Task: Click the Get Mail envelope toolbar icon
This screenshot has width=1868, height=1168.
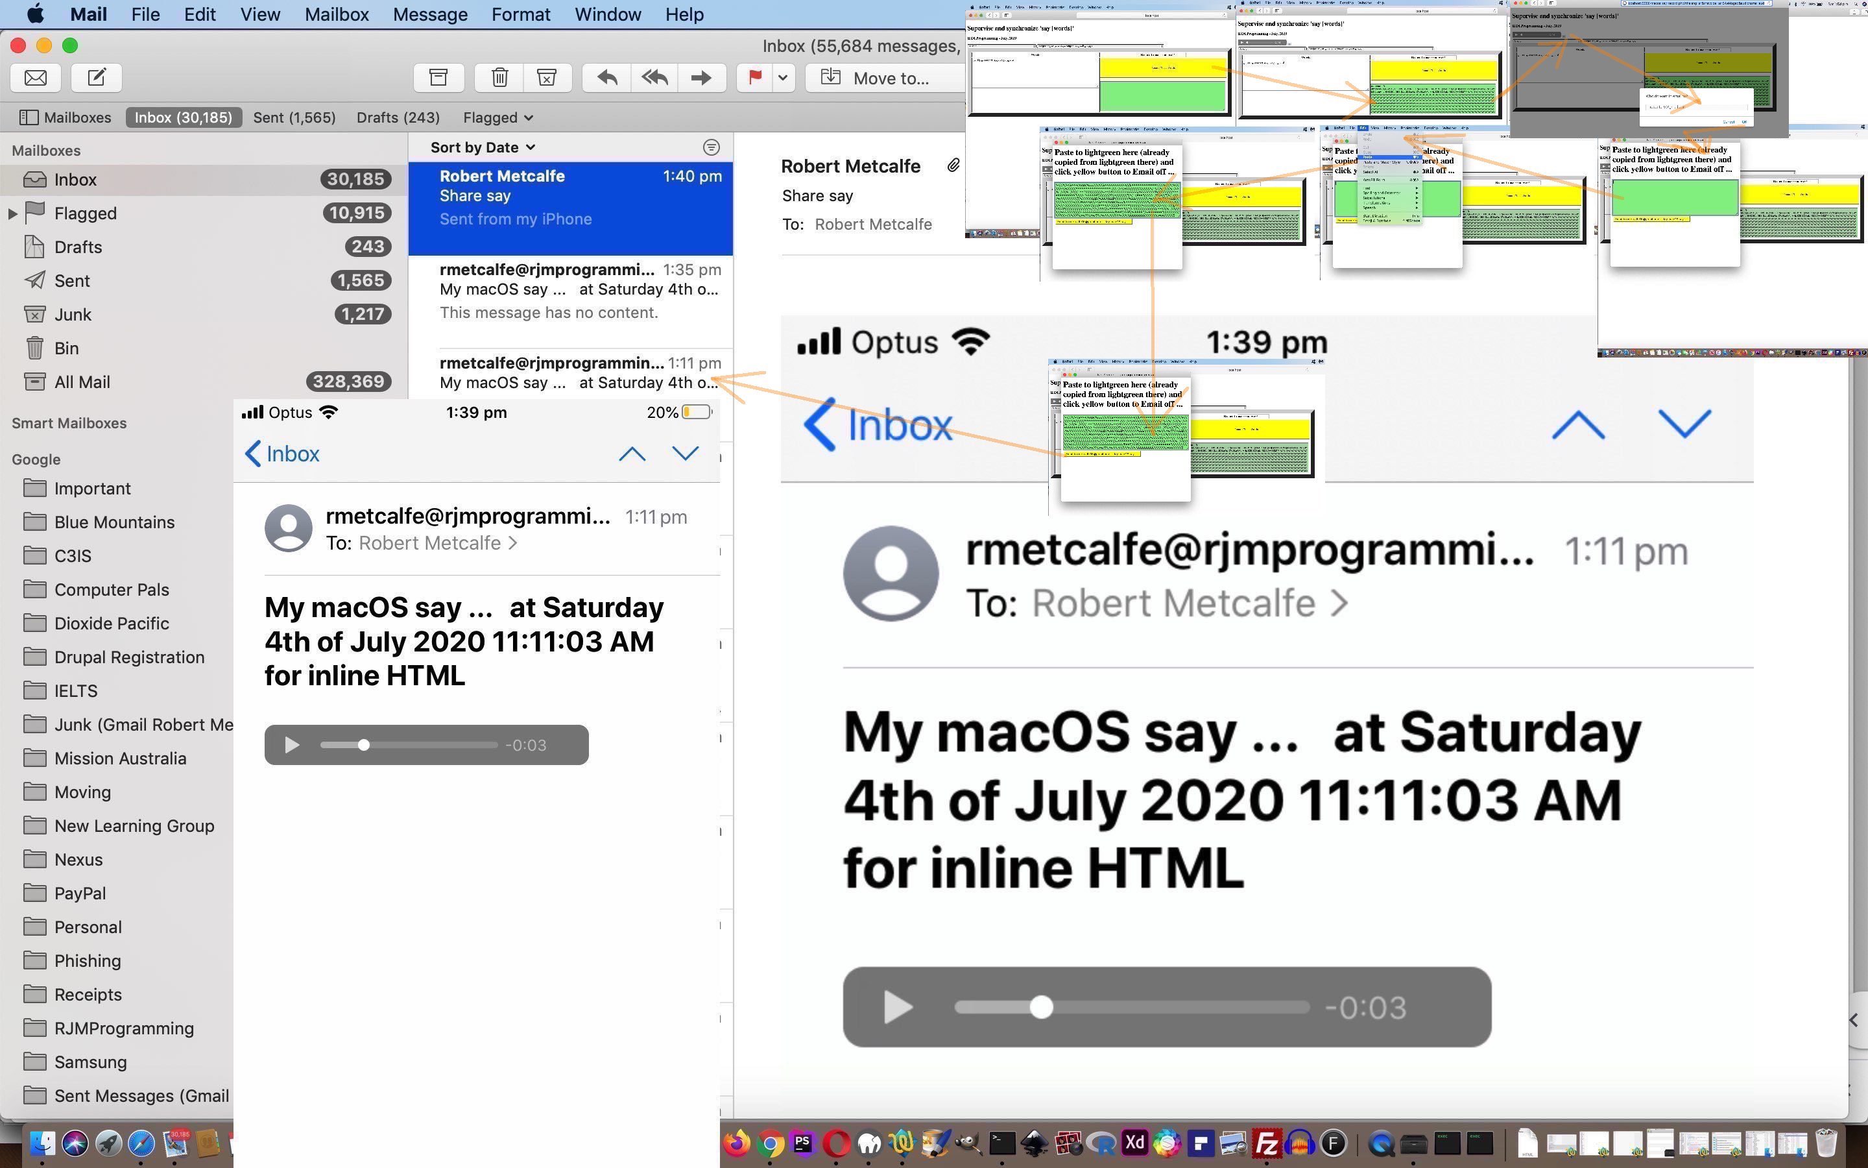Action: click(36, 77)
